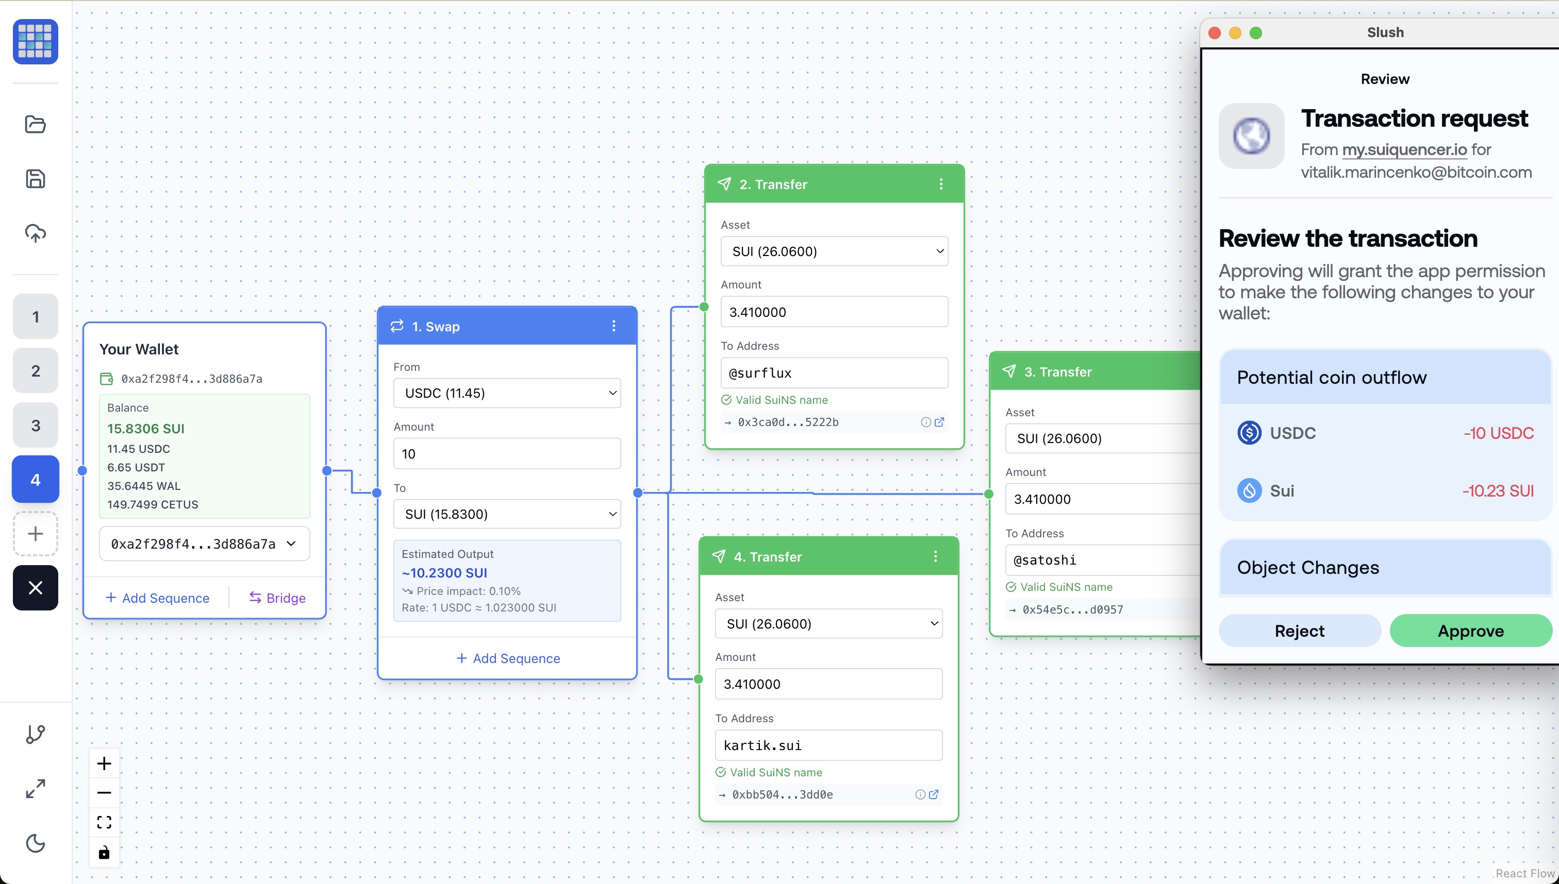Upload sequence via the cloud icon
Viewport: 1559px width, 884px height.
pyautogui.click(x=35, y=232)
